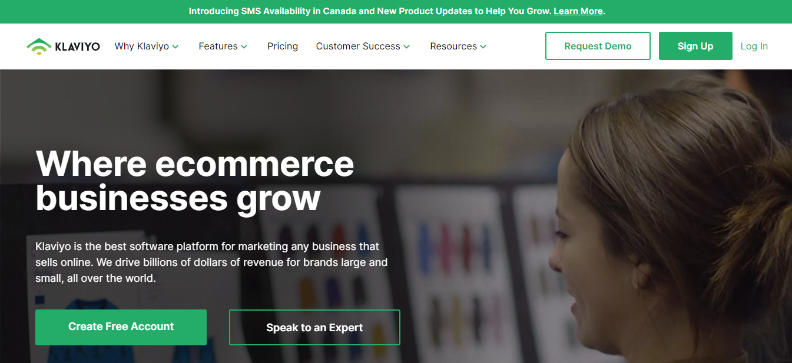Open the Why Klaviyo menu
This screenshot has height=363, width=792.
pyautogui.click(x=142, y=46)
